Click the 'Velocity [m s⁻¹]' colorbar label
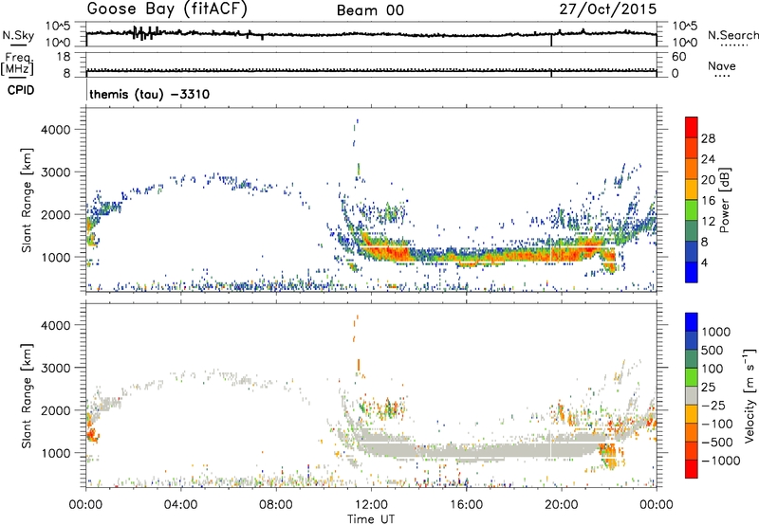Viewport: 759px width, 525px height. click(x=750, y=395)
